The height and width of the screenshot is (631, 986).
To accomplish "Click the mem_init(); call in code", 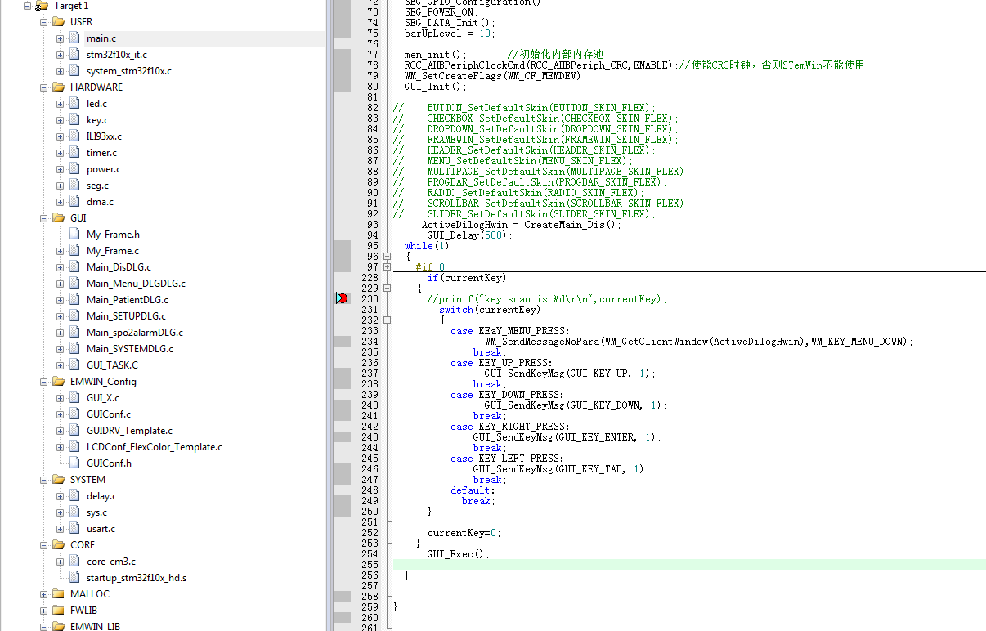I will (x=435, y=55).
